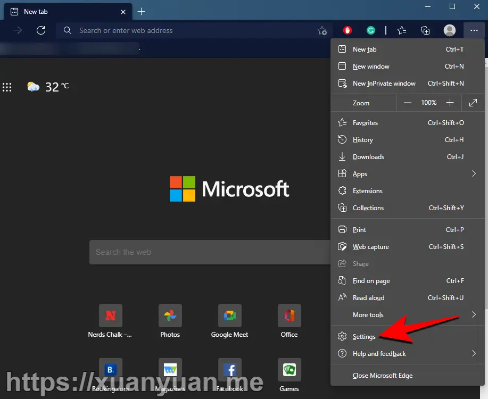Click the browser profile avatar
The height and width of the screenshot is (399, 488).
pos(449,30)
